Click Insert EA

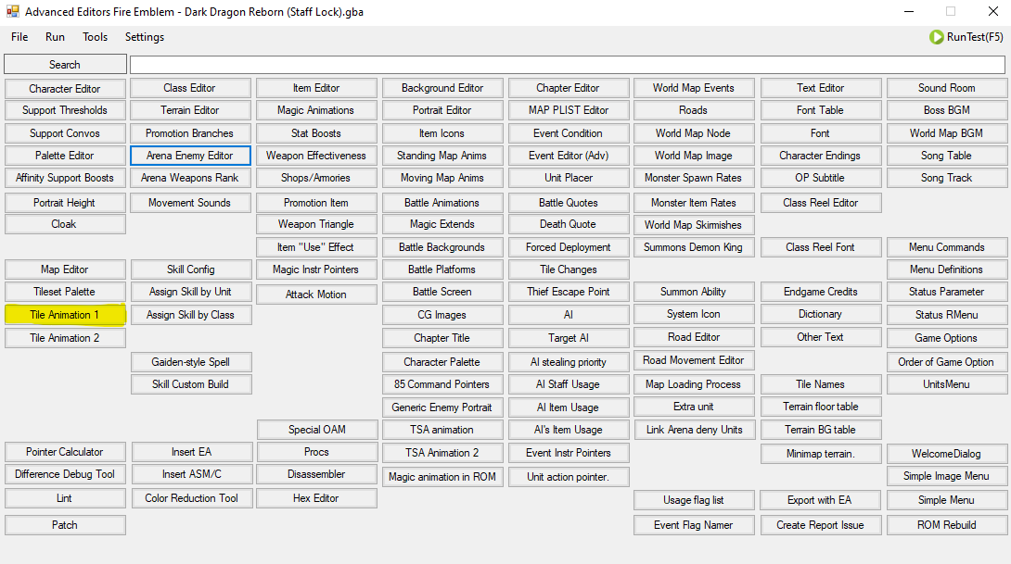pyautogui.click(x=191, y=452)
